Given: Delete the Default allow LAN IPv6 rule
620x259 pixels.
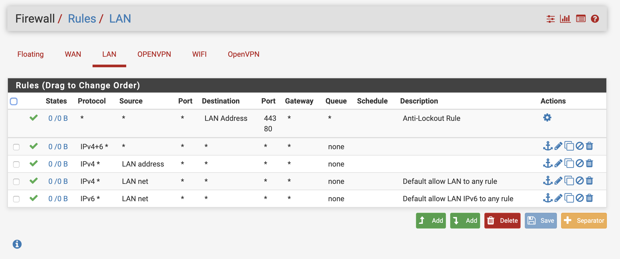Looking at the screenshot, I should click(589, 198).
